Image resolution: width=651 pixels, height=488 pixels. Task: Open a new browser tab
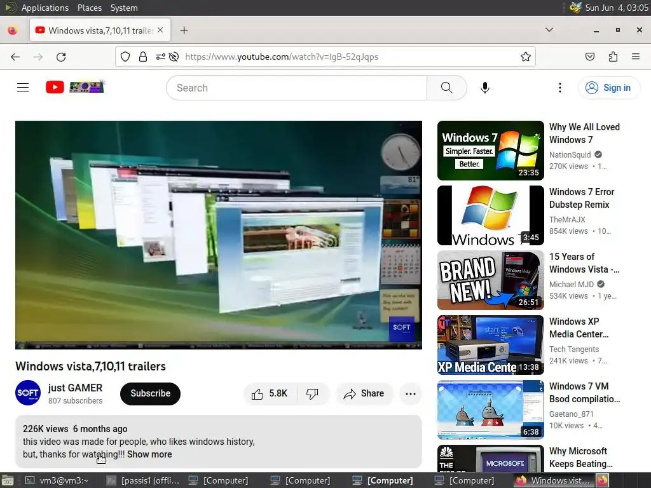[x=184, y=30]
